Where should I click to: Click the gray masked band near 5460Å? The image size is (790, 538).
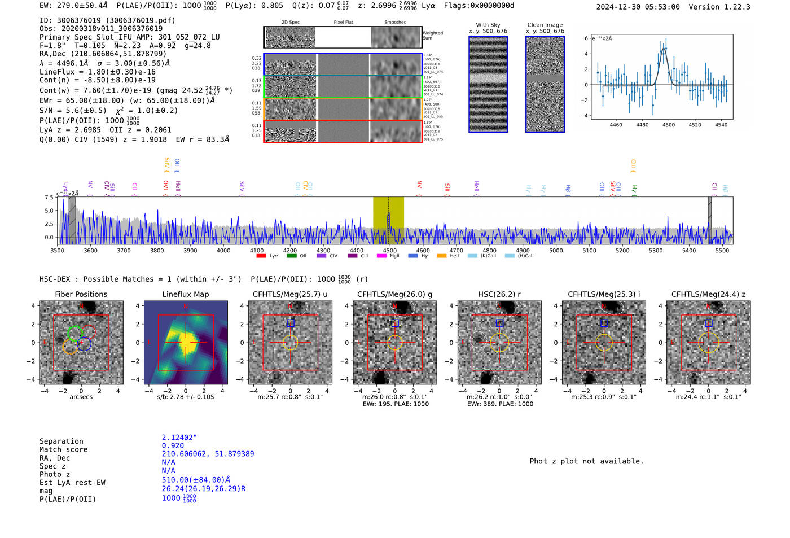point(710,221)
